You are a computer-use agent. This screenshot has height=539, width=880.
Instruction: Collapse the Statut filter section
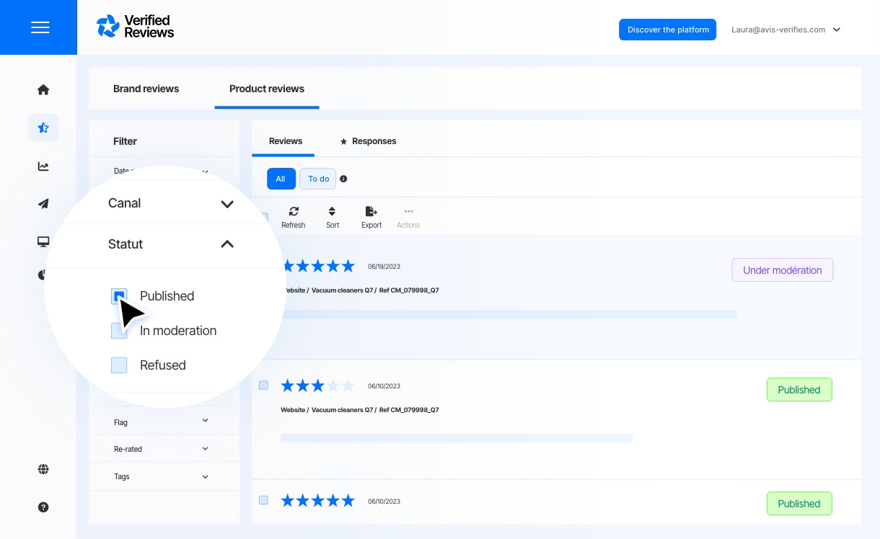click(x=226, y=244)
